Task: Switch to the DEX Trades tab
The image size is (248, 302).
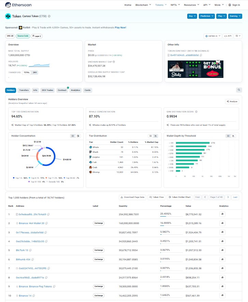Action: (47, 90)
